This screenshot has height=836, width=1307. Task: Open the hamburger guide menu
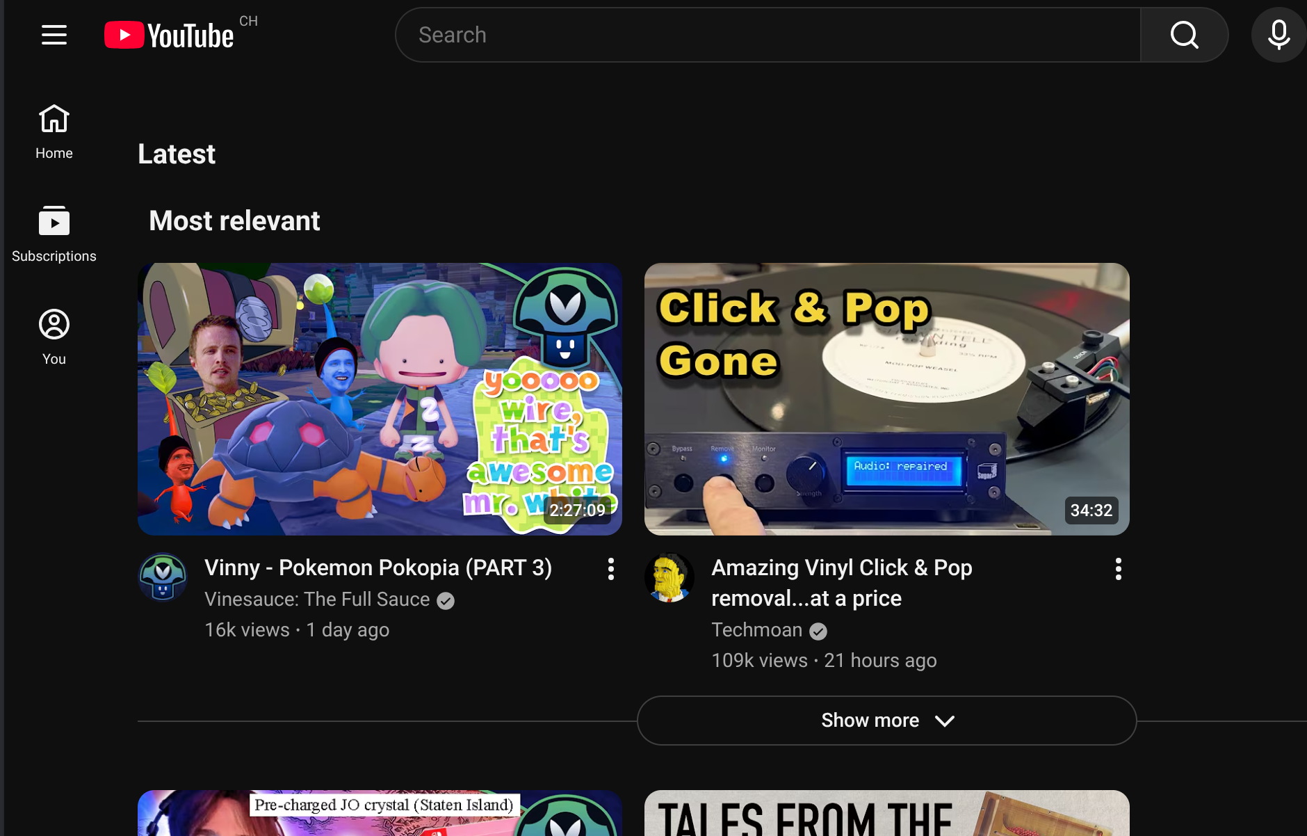(54, 35)
